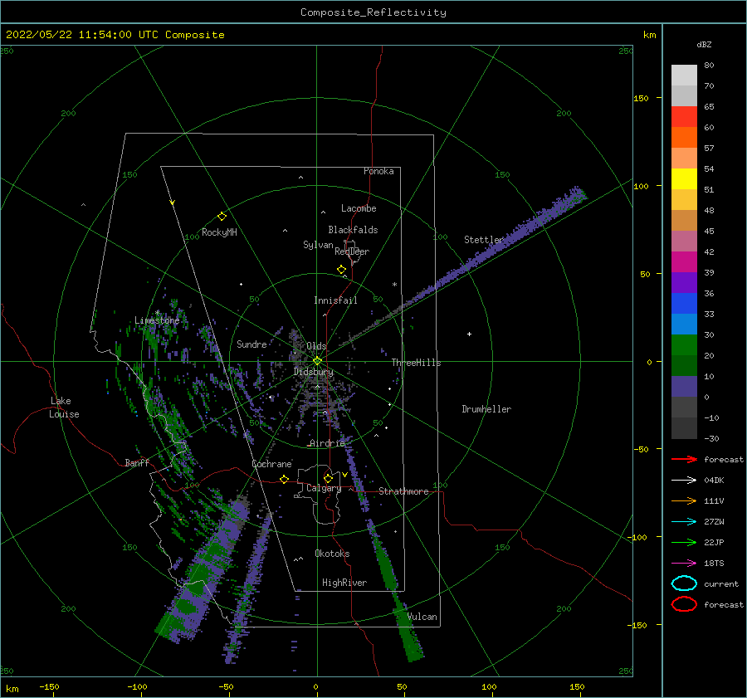The height and width of the screenshot is (698, 747).
Task: Click the Cochrane label
Action: click(x=271, y=464)
